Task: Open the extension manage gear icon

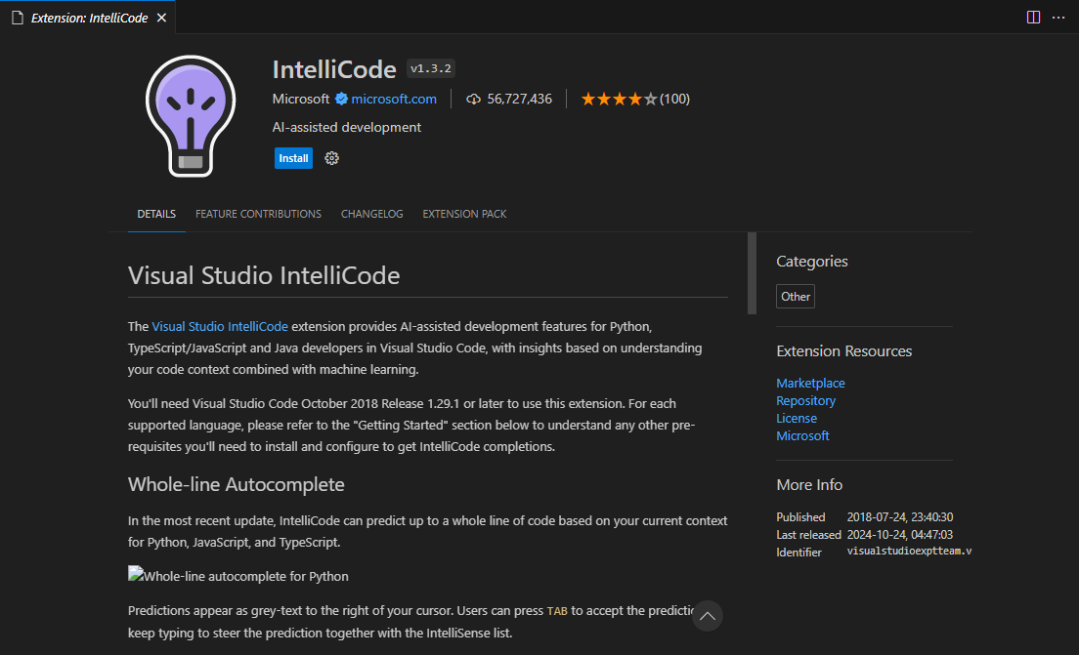Action: click(331, 158)
